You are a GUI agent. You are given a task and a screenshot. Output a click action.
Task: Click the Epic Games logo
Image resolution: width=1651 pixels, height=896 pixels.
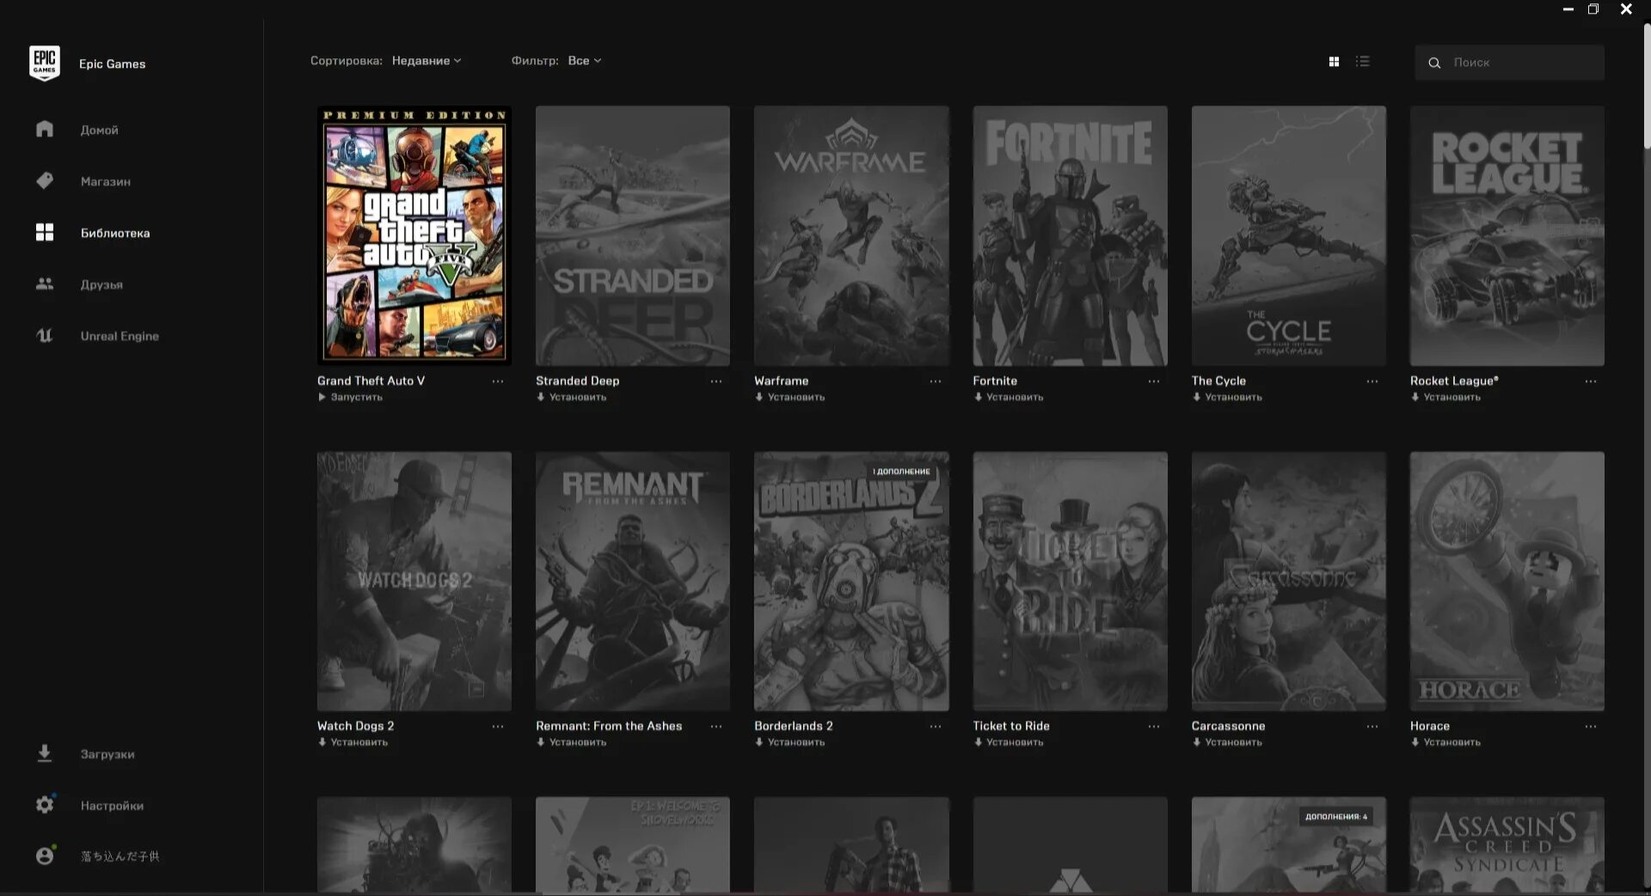[x=45, y=63]
